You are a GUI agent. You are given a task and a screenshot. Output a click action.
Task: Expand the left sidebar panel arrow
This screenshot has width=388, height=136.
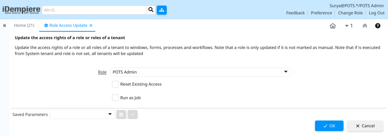5,26
